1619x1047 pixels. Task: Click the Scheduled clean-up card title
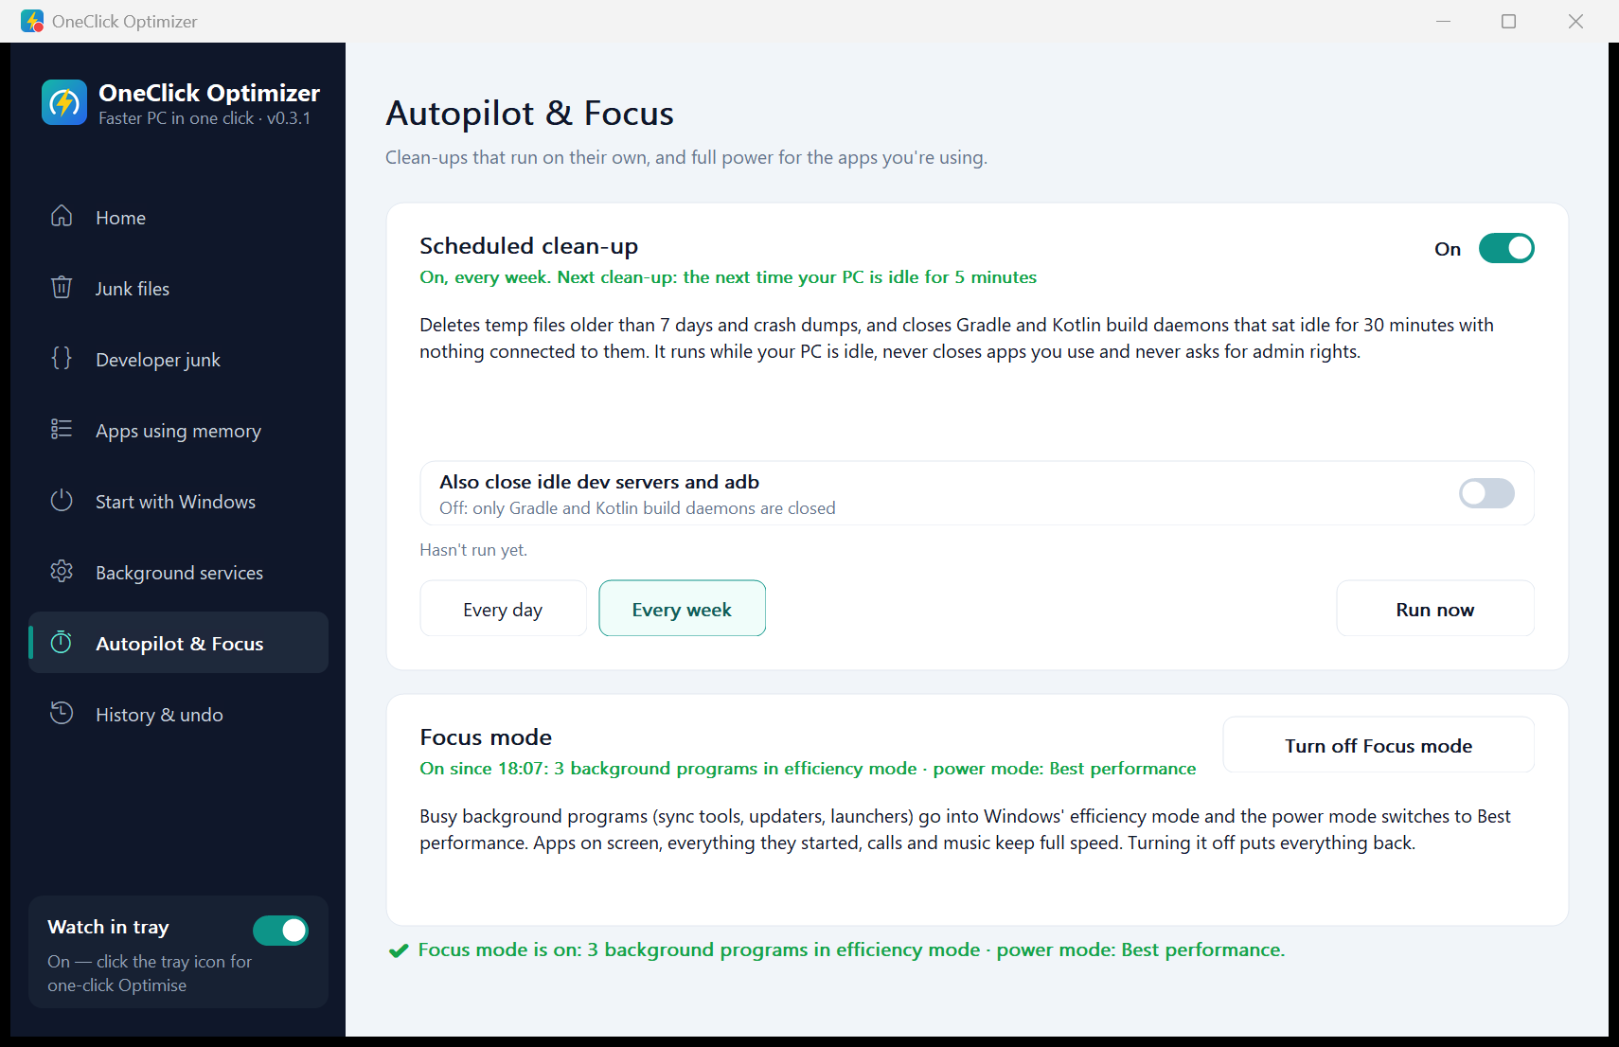[x=528, y=246]
